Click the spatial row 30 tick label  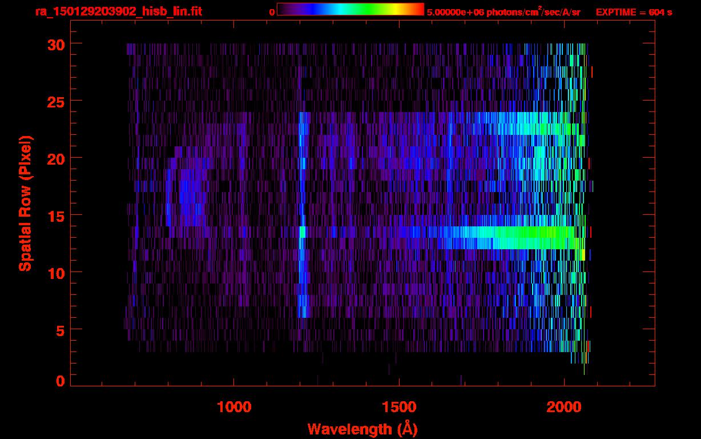click(x=56, y=44)
